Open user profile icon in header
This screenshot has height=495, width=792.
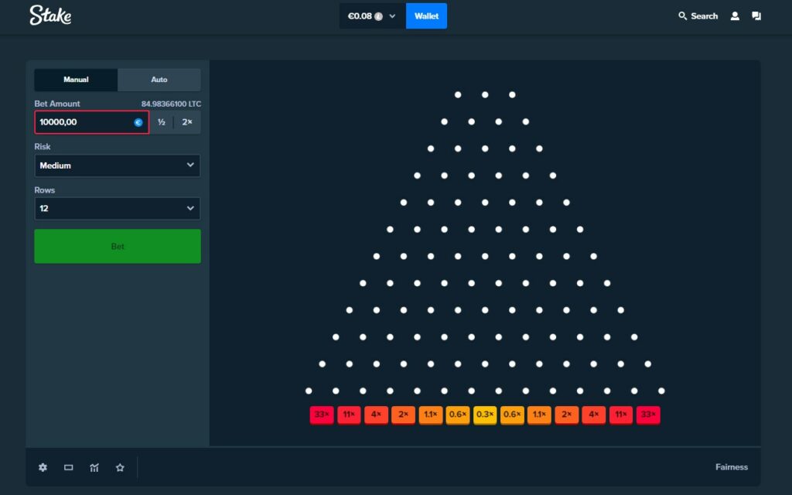click(x=735, y=16)
